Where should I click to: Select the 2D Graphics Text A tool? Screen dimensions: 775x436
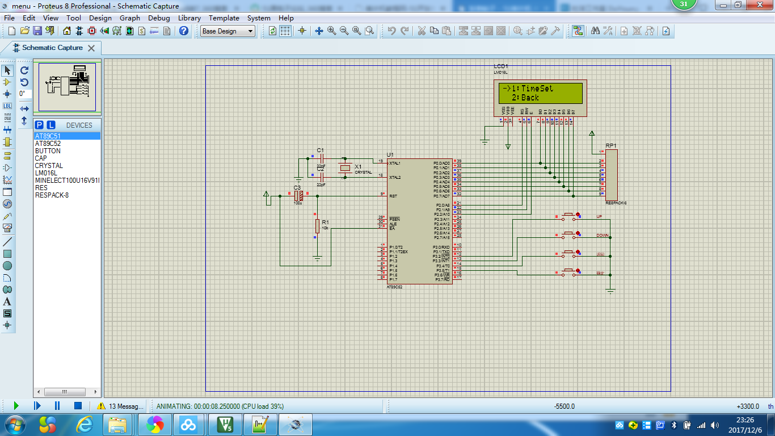point(7,301)
